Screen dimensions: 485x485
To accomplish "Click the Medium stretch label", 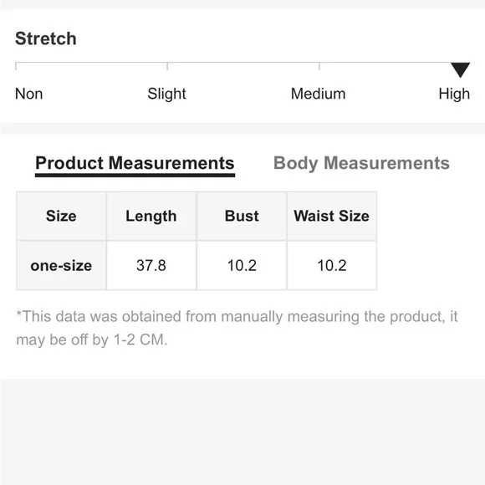I will 319,94.
